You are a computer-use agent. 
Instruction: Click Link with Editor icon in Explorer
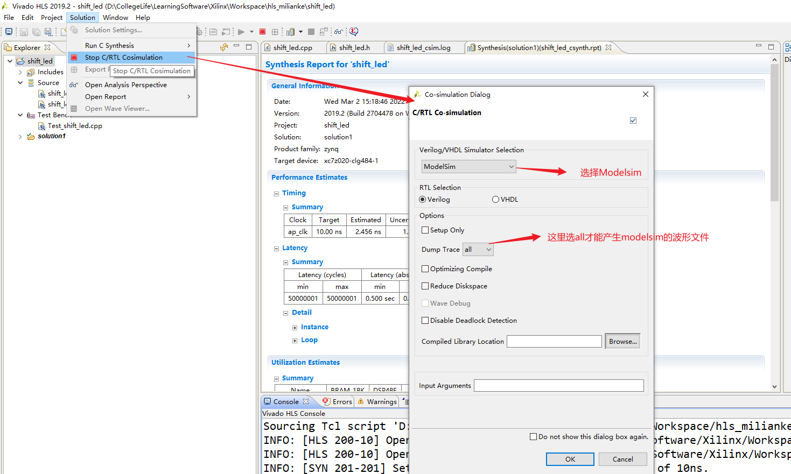coord(224,47)
